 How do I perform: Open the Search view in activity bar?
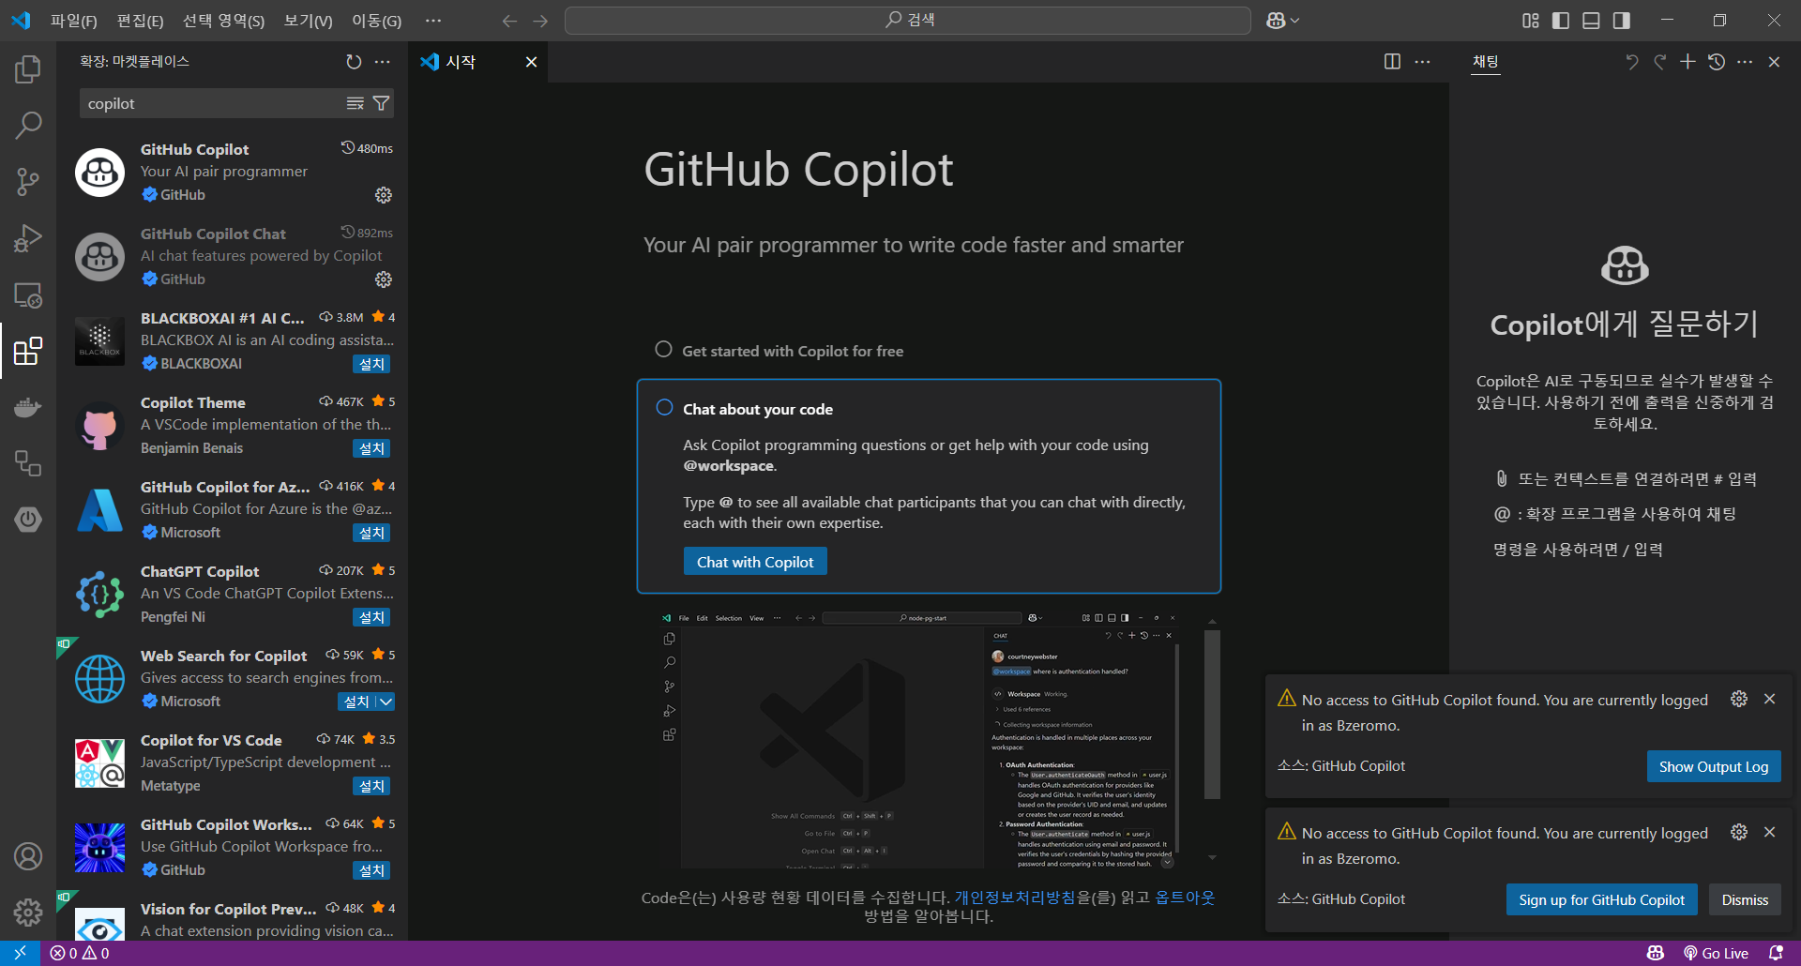[28, 125]
